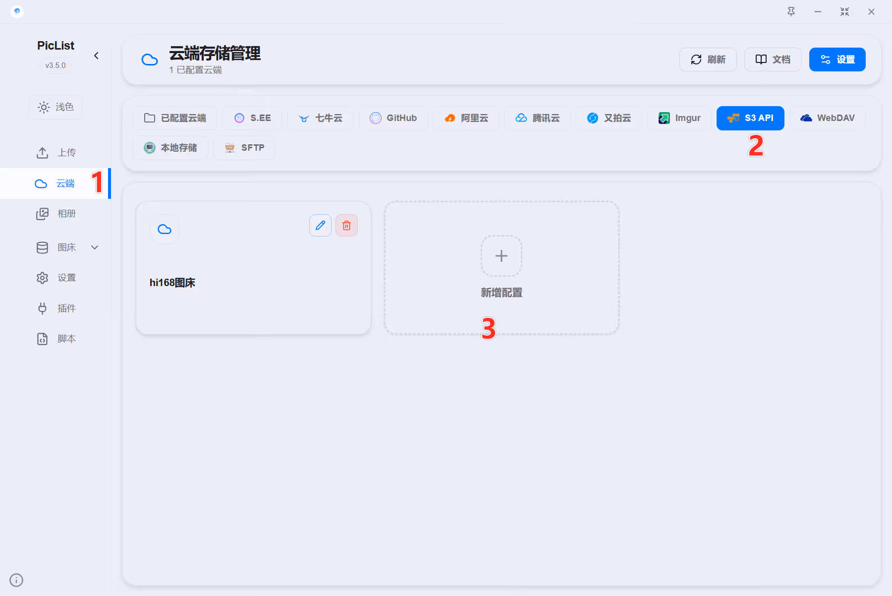
Task: Click the PicList app name text
Action: click(x=56, y=46)
